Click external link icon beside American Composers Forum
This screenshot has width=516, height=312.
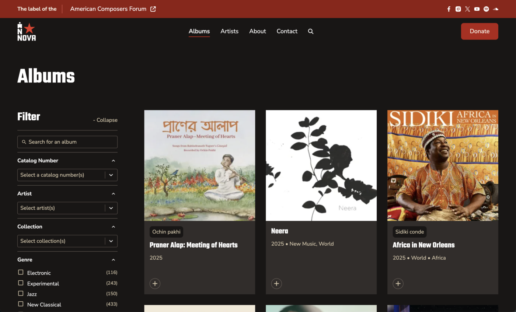[x=153, y=9]
